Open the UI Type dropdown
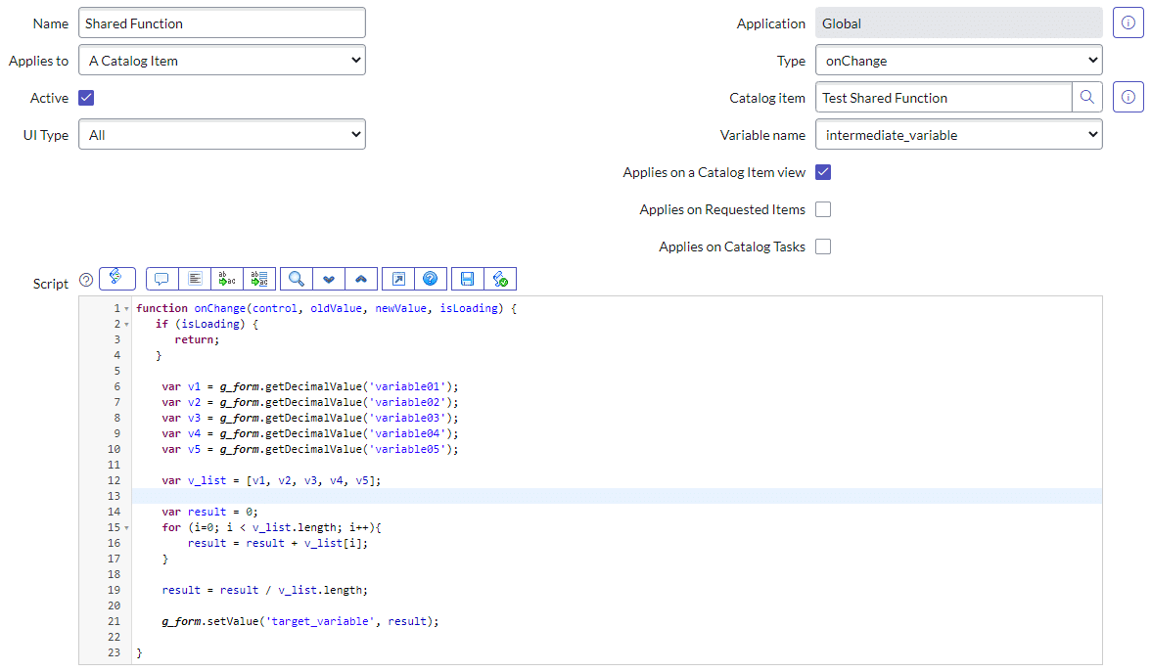 click(x=221, y=135)
